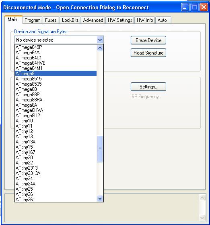
Task: Choose ATtiny13A device
Action: tap(56, 142)
